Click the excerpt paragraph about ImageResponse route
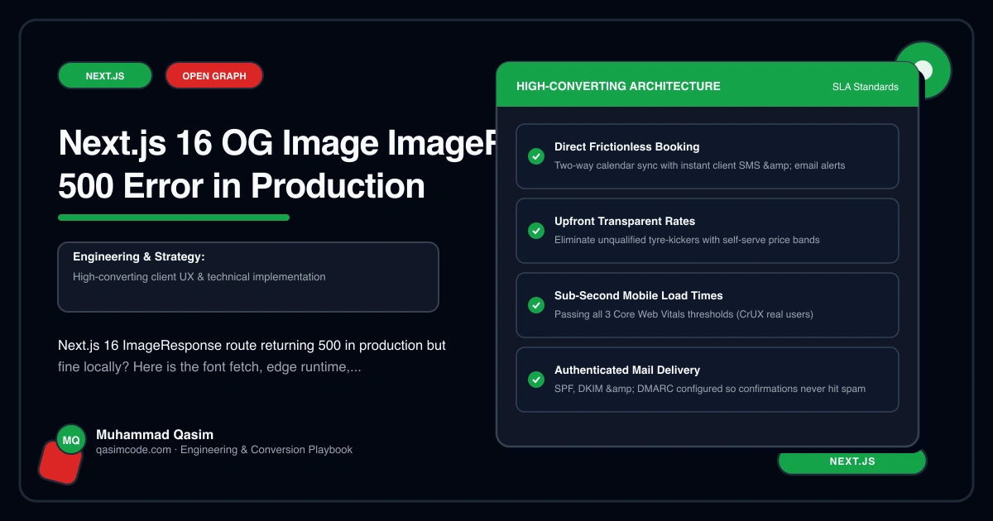Image resolution: width=993 pixels, height=521 pixels. click(x=252, y=356)
